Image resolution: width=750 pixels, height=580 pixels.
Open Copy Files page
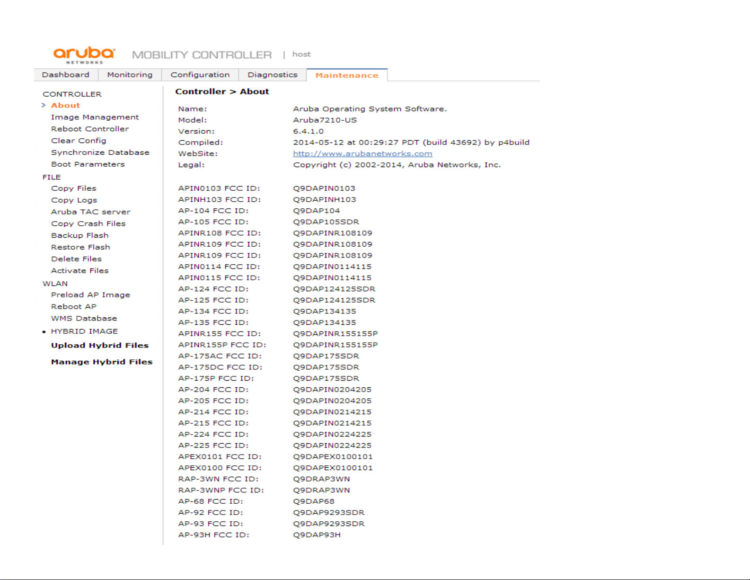(x=73, y=188)
